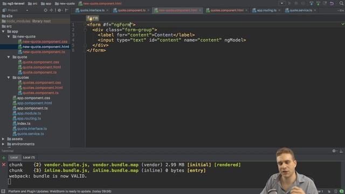
Task: Switch to the Local terminal tab
Action: (14, 157)
